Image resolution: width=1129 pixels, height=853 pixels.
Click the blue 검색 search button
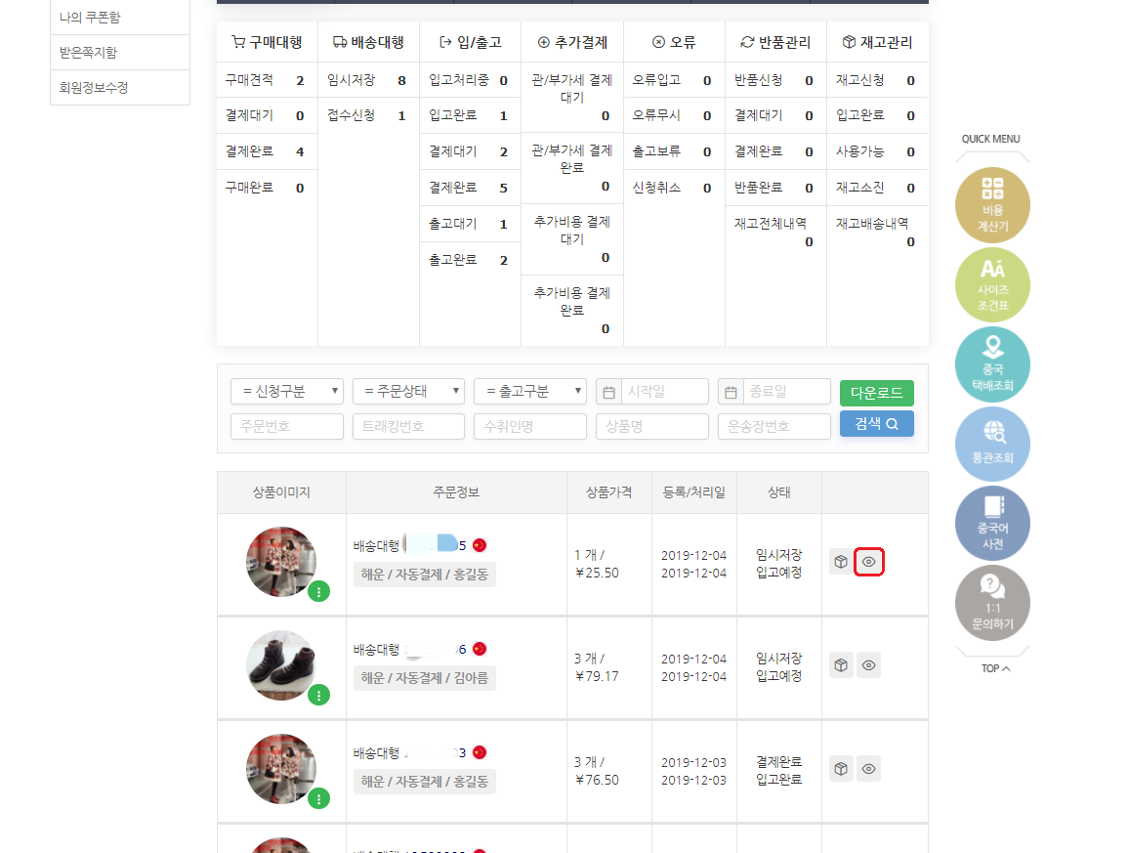tap(876, 424)
